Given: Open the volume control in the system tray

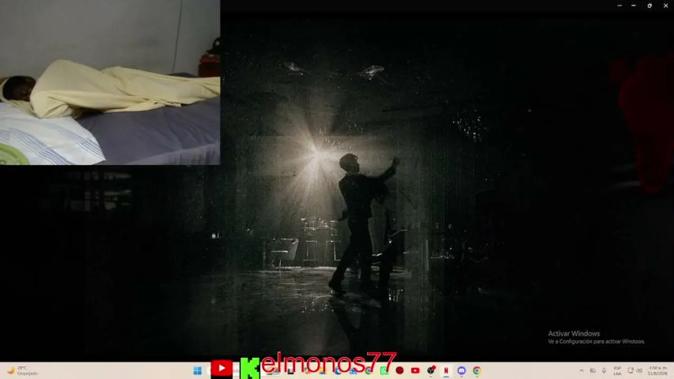Looking at the screenshot, I should (639, 371).
